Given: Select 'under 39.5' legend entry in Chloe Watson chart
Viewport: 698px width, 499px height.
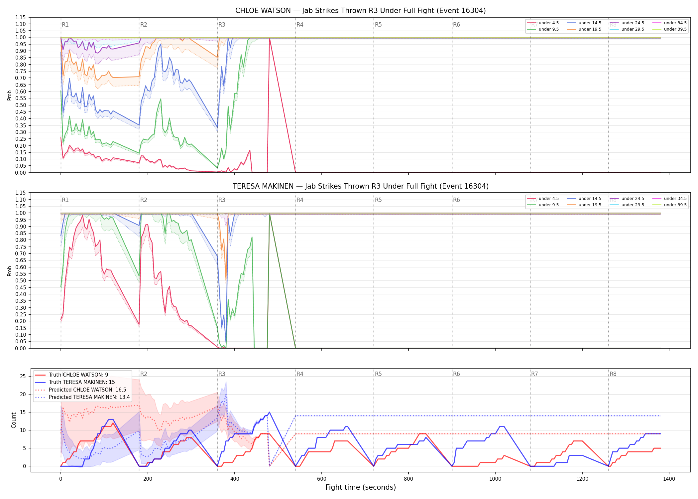Looking at the screenshot, I should point(669,29).
